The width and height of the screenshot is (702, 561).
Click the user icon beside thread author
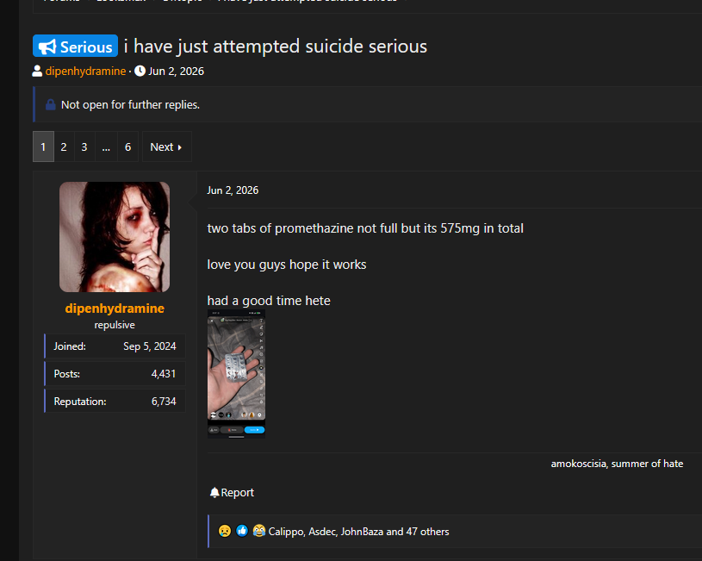(37, 72)
